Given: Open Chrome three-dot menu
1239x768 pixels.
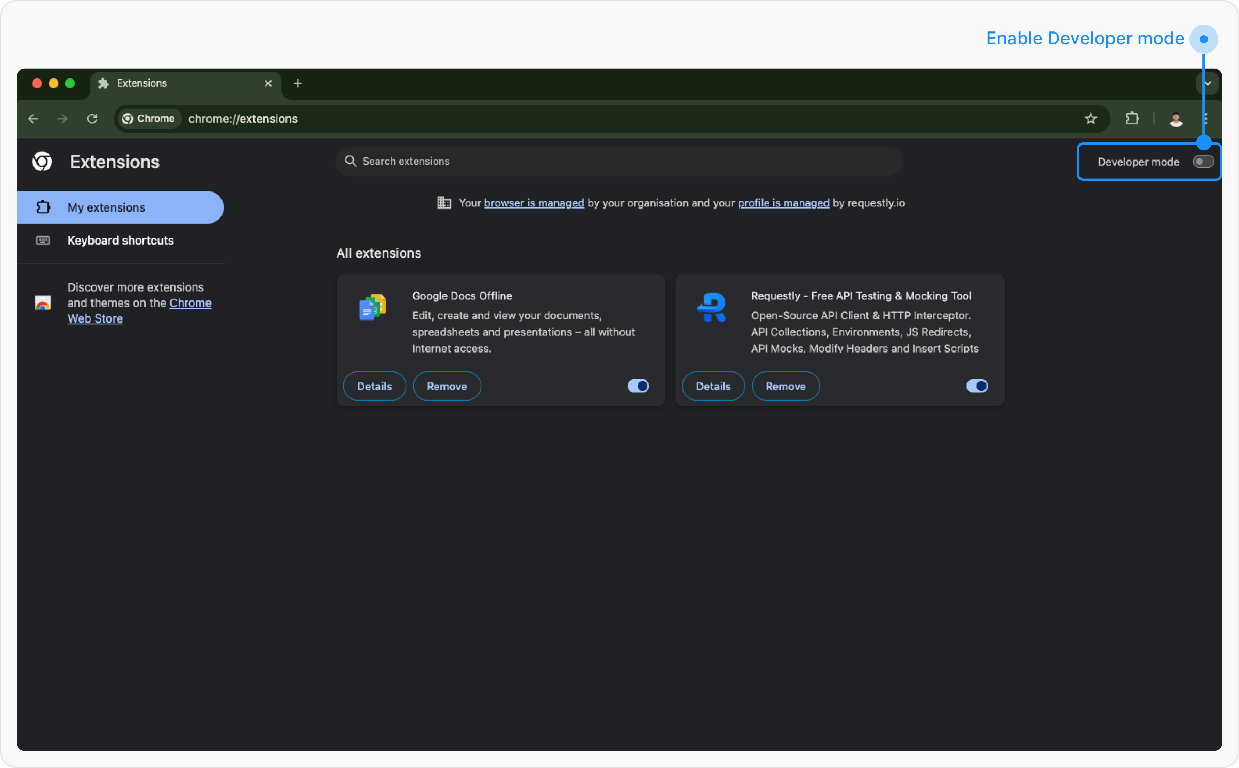Looking at the screenshot, I should (1206, 119).
